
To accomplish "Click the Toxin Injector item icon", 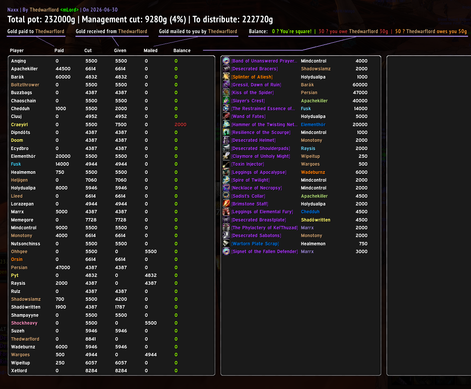I will click(x=226, y=164).
